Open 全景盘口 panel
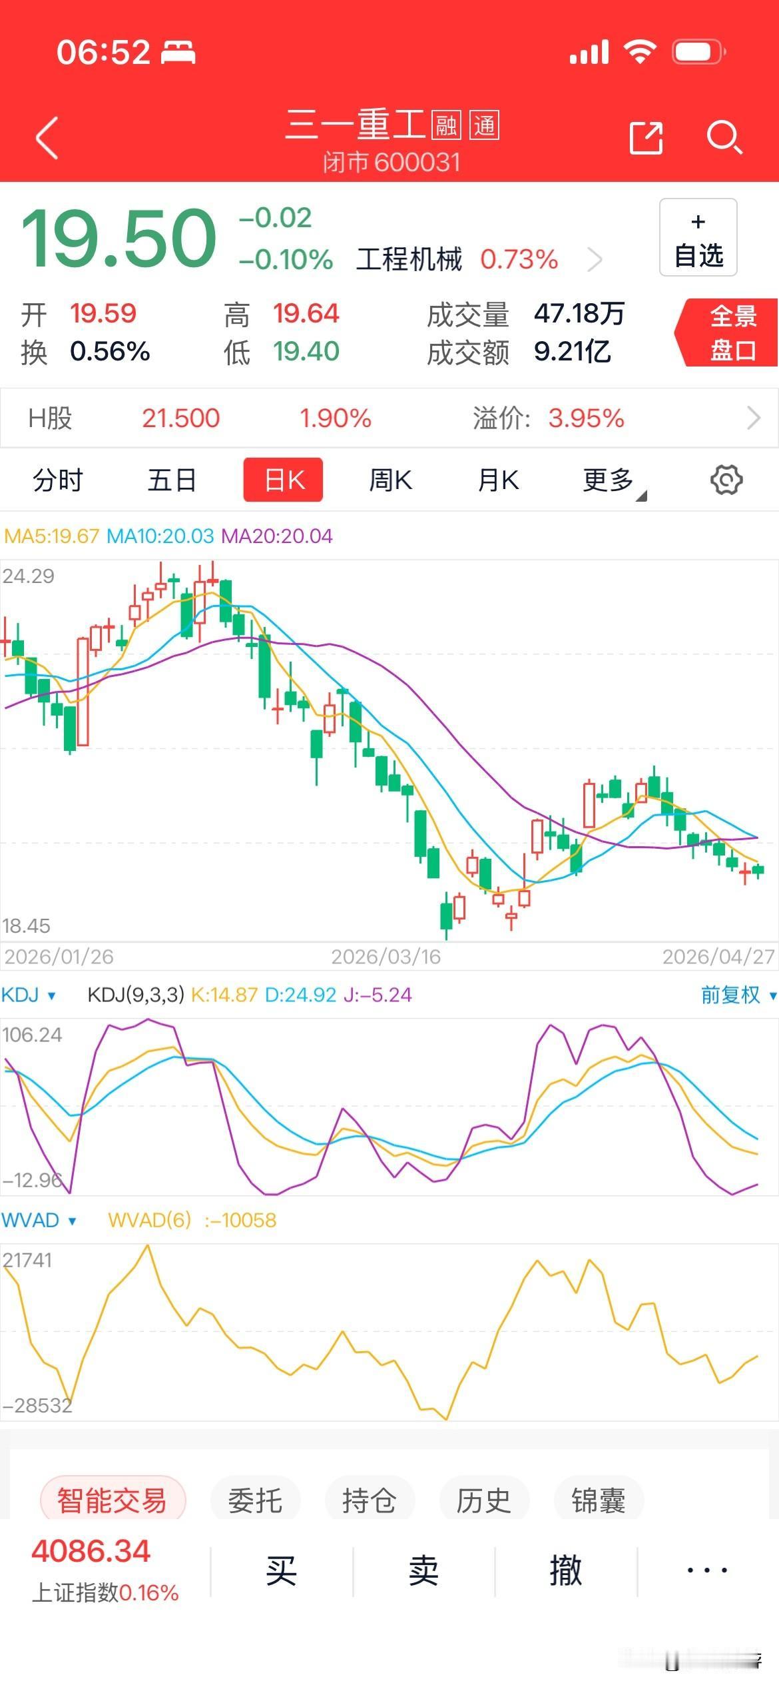The width and height of the screenshot is (779, 1687). [x=727, y=332]
